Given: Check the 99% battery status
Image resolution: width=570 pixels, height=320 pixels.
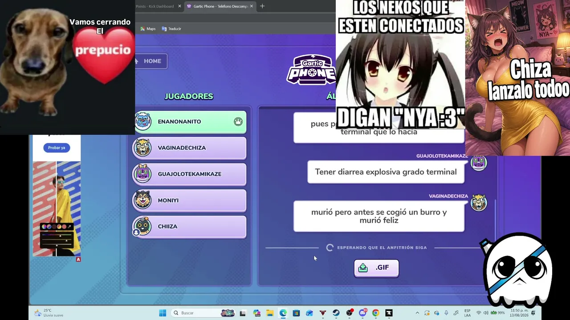Looking at the screenshot, I should click(498, 313).
